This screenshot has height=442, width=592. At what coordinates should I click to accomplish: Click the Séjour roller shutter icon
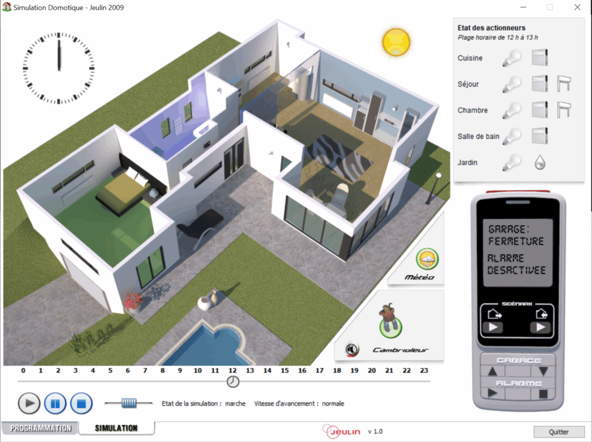coord(564,84)
